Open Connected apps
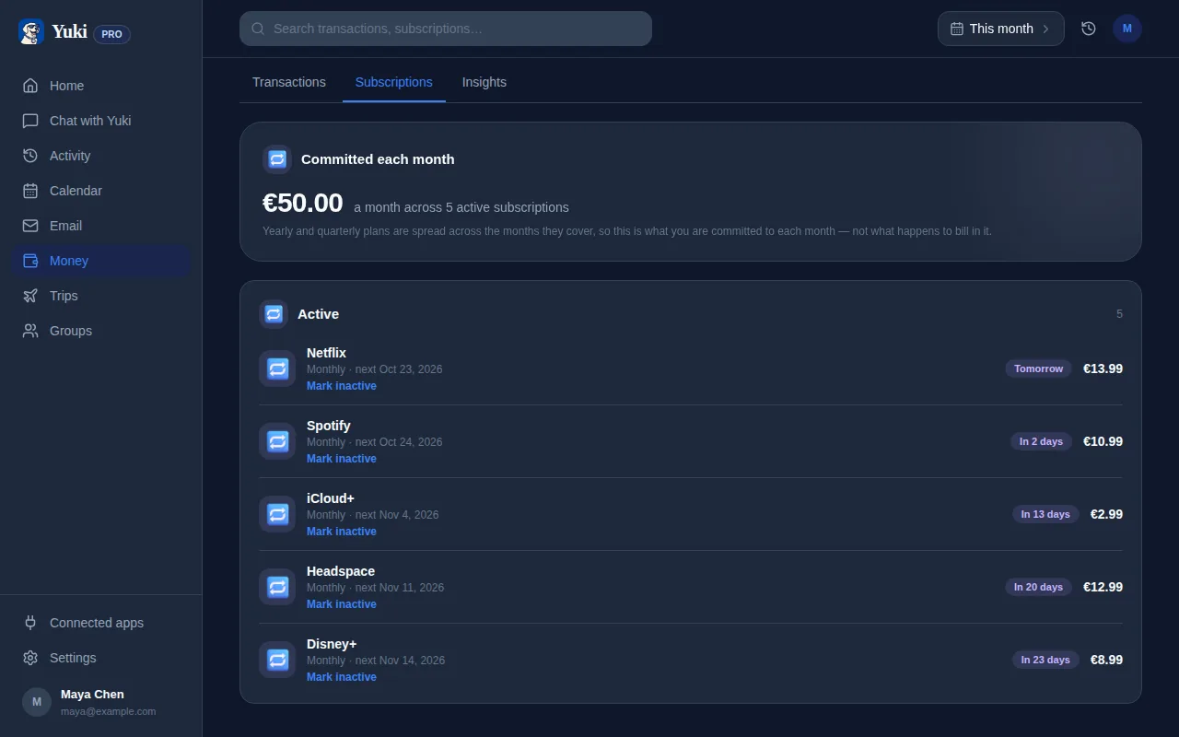The image size is (1179, 737). [x=101, y=623]
